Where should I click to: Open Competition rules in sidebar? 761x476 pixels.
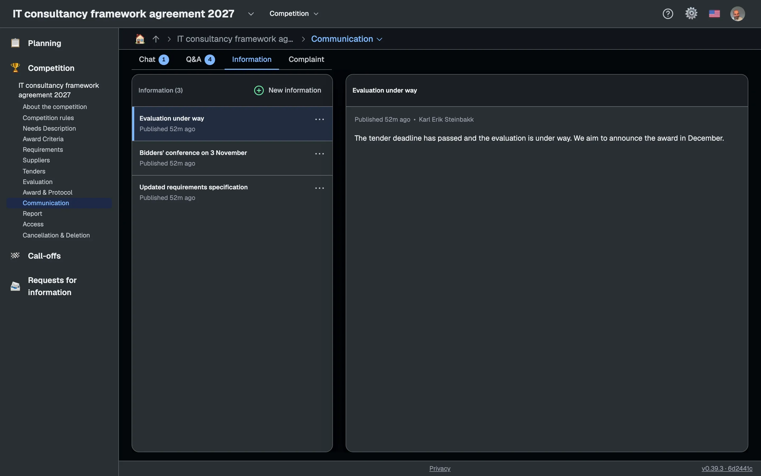pos(48,118)
